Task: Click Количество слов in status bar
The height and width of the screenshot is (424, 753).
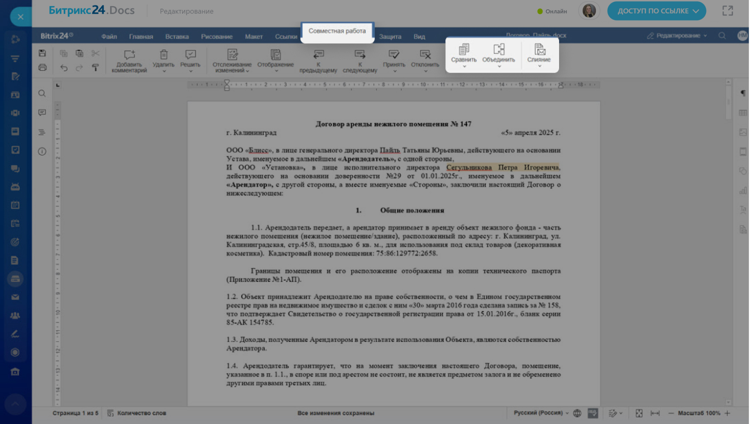Action: (x=141, y=413)
